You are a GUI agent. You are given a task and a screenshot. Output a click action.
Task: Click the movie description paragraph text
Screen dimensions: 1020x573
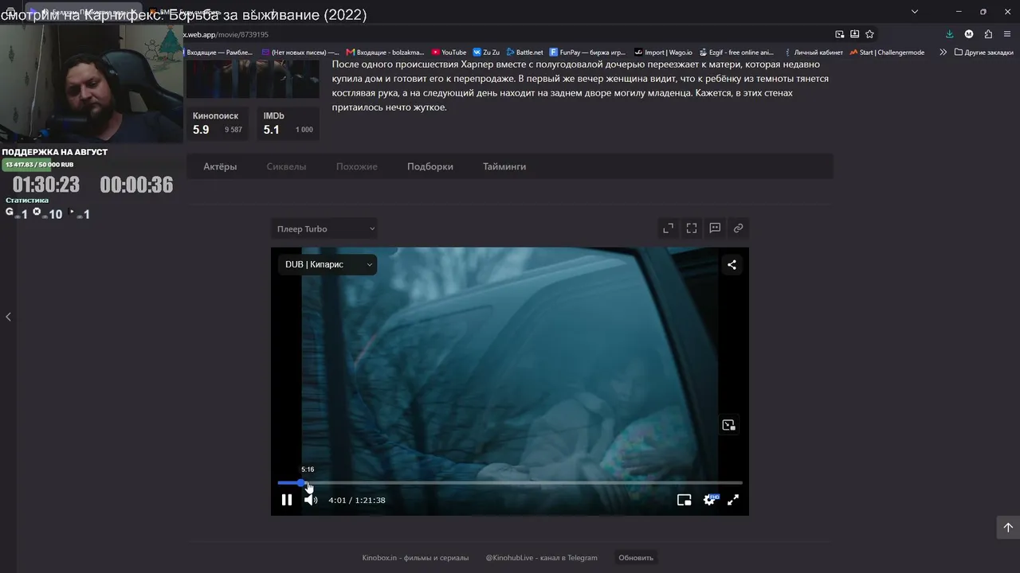coord(581,86)
